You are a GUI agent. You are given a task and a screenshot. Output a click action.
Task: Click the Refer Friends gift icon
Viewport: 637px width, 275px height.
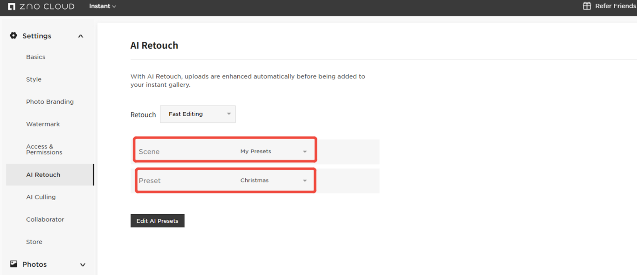coord(587,6)
